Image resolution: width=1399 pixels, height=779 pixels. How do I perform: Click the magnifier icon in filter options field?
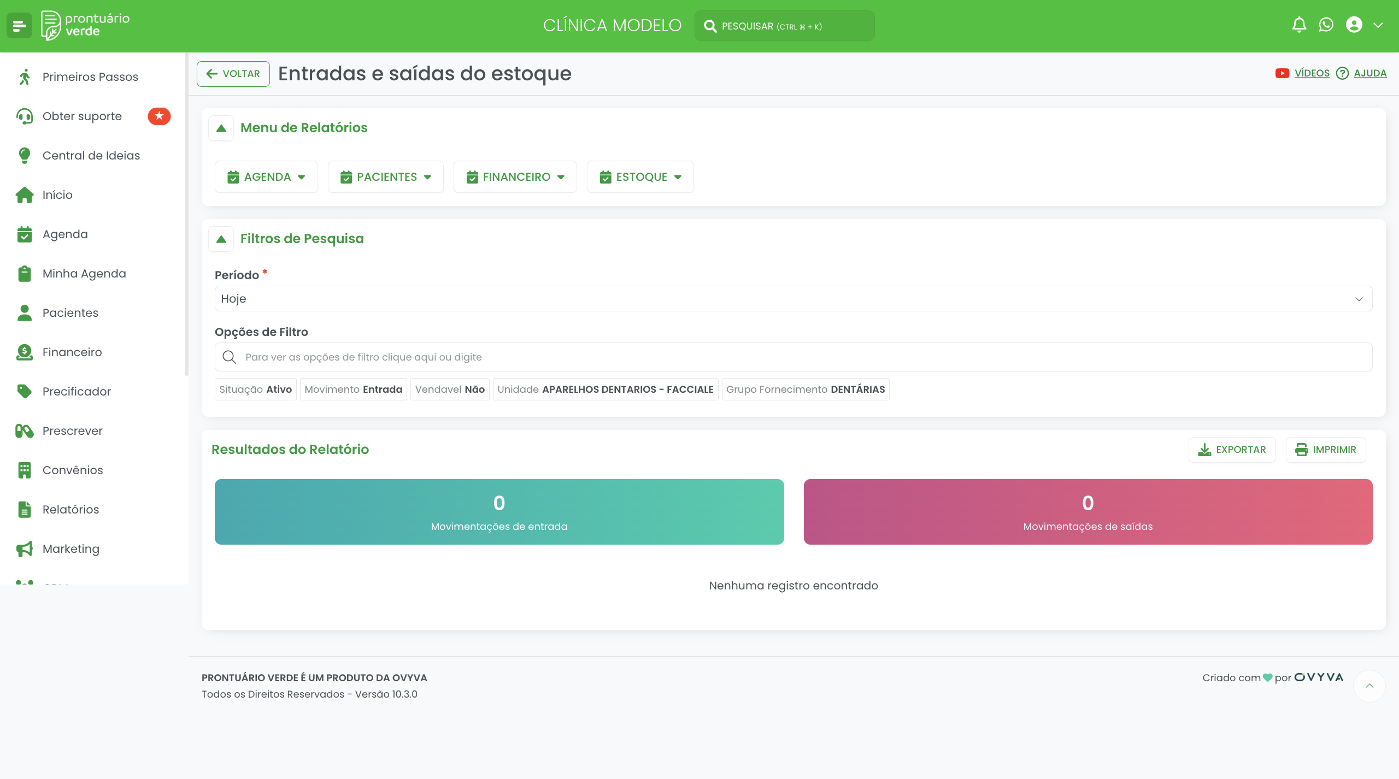tap(230, 357)
